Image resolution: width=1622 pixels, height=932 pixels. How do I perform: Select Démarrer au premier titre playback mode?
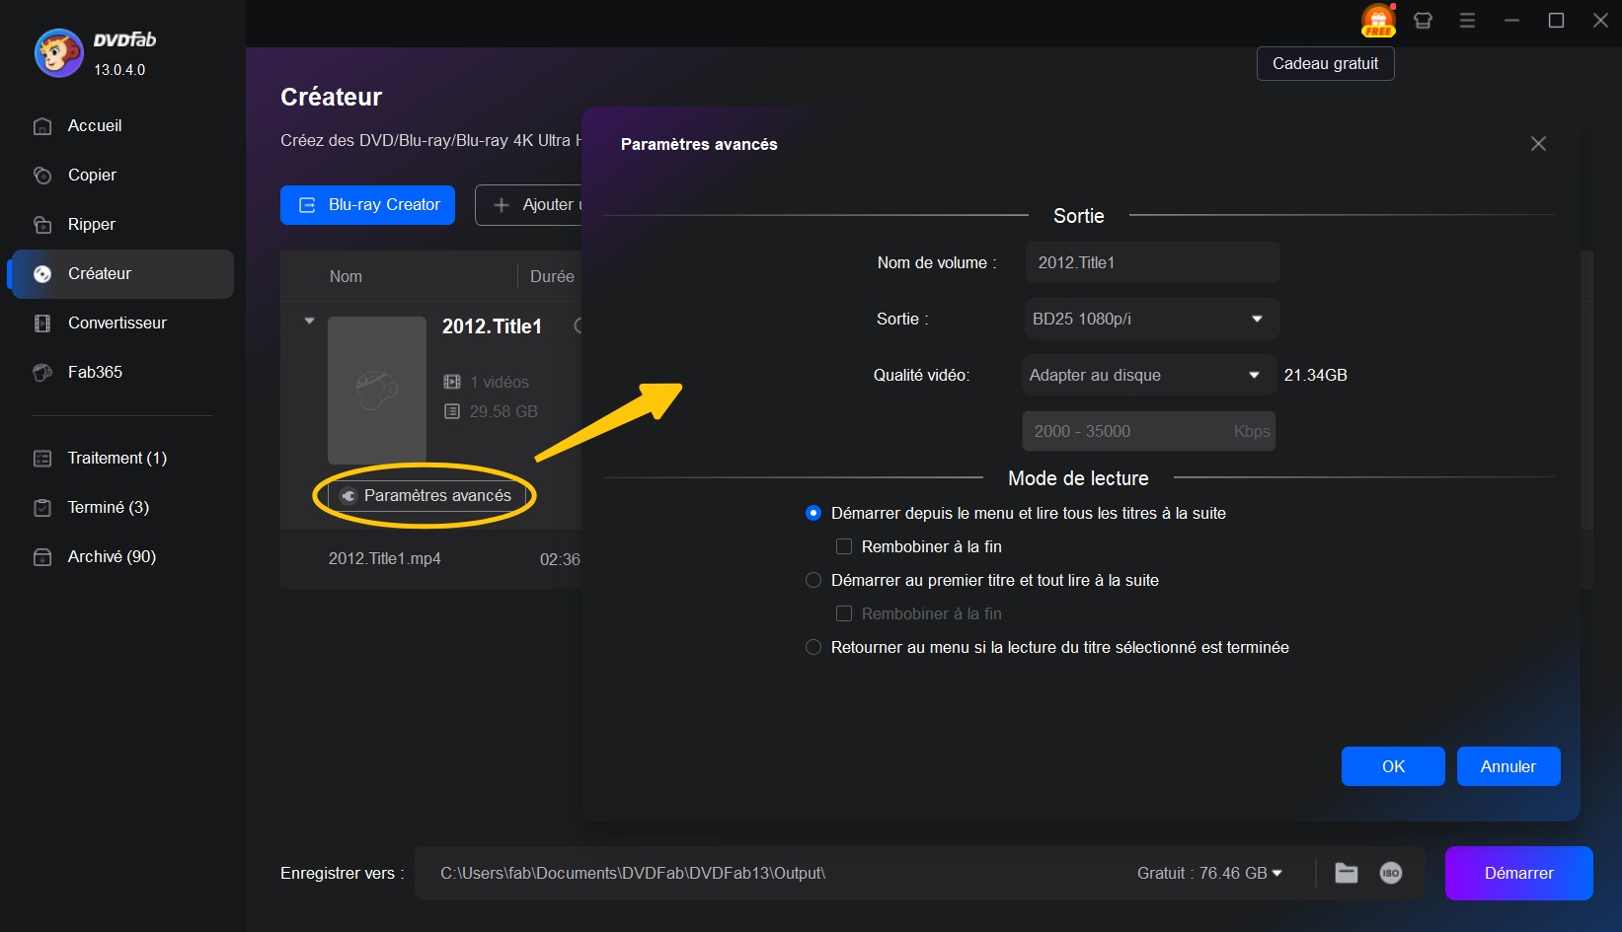812,580
